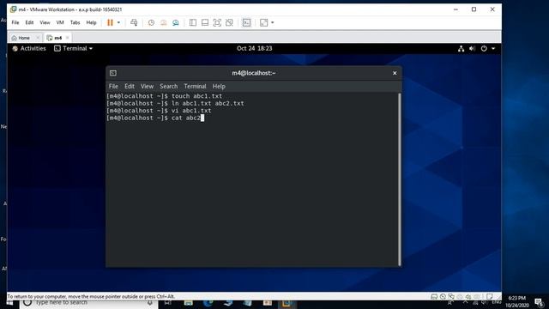This screenshot has height=309, width=549.
Task: Click the GNOME volume icon
Action: coord(472,49)
